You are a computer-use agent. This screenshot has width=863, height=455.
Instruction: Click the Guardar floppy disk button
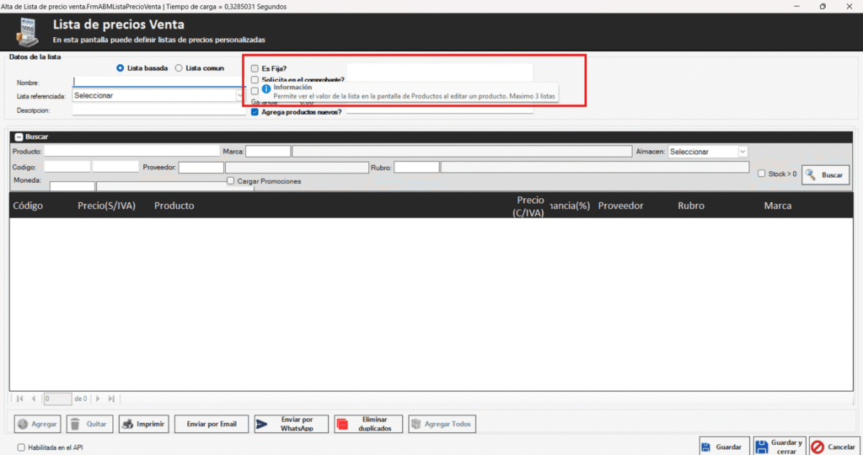pos(722,447)
